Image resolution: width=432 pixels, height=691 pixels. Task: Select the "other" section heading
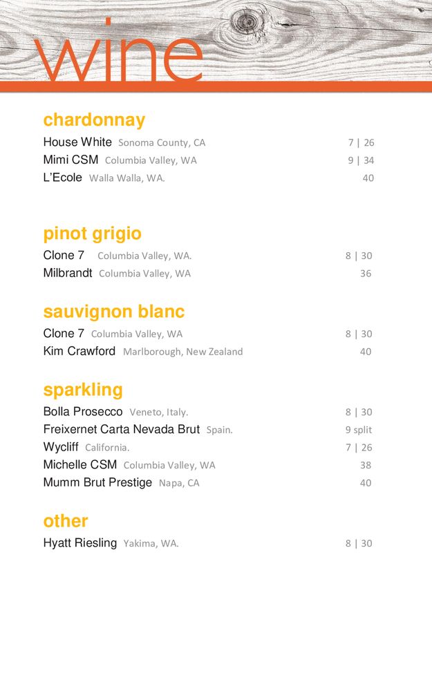coord(66,521)
